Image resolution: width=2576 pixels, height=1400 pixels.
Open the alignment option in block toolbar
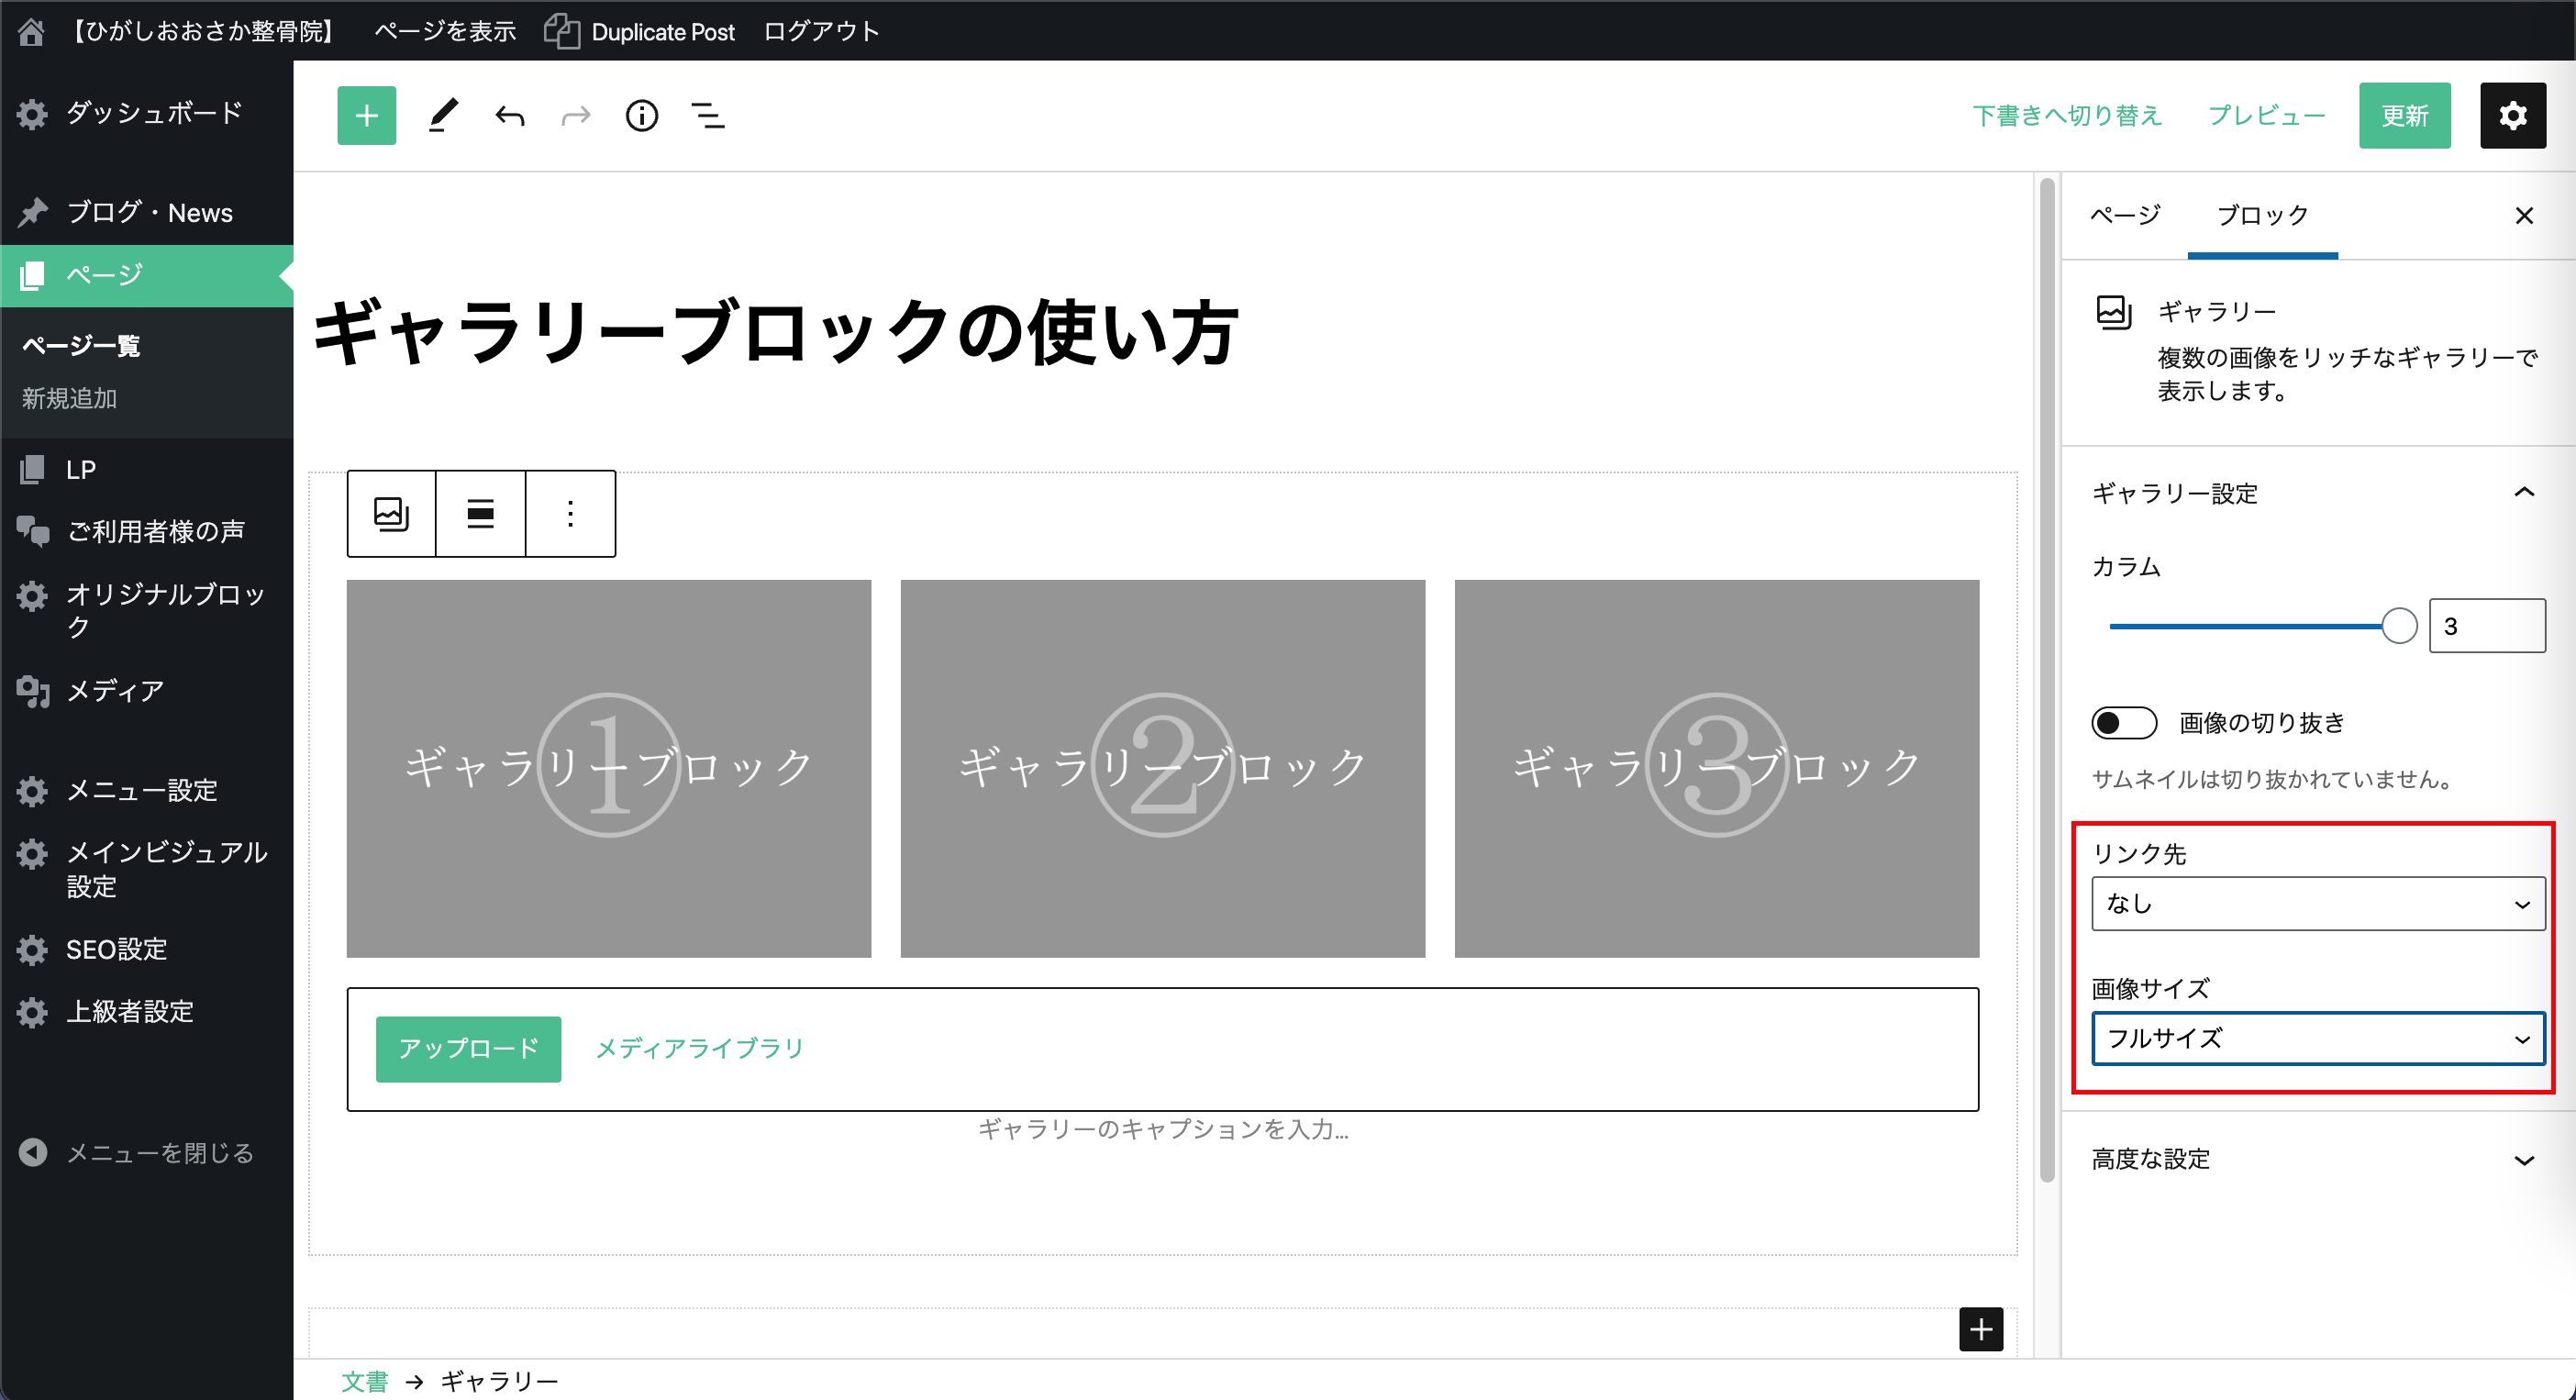(x=481, y=514)
